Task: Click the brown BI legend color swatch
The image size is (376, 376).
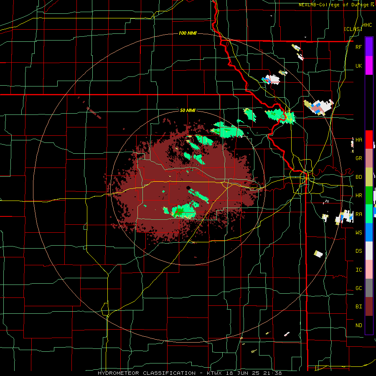Action: point(369,307)
